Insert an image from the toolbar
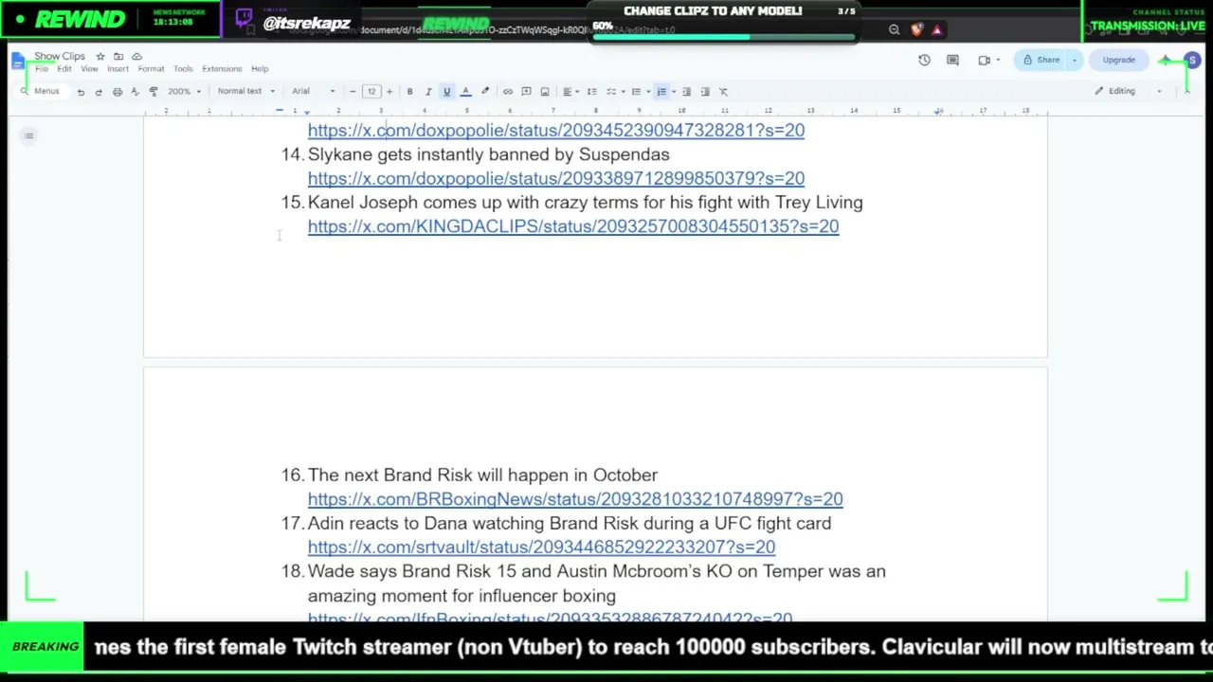Screen dimensions: 1213x682 545,92
